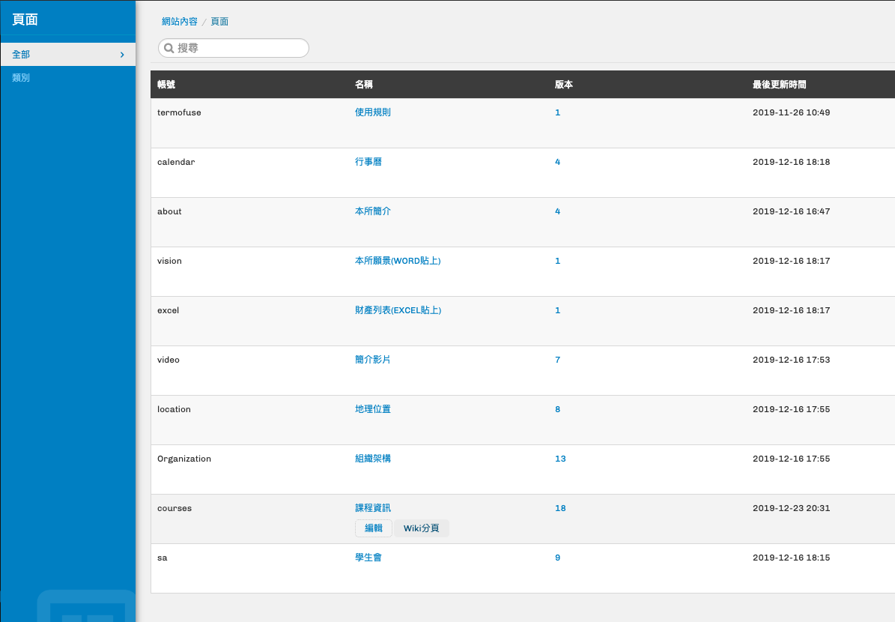This screenshot has height=622, width=895.
Task: Click the 編輯 button under 課程資訊
Action: (374, 528)
